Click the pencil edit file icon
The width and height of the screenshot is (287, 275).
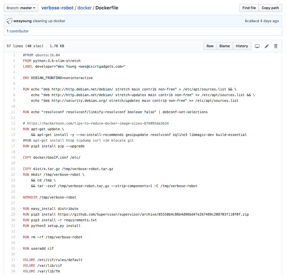267,46
